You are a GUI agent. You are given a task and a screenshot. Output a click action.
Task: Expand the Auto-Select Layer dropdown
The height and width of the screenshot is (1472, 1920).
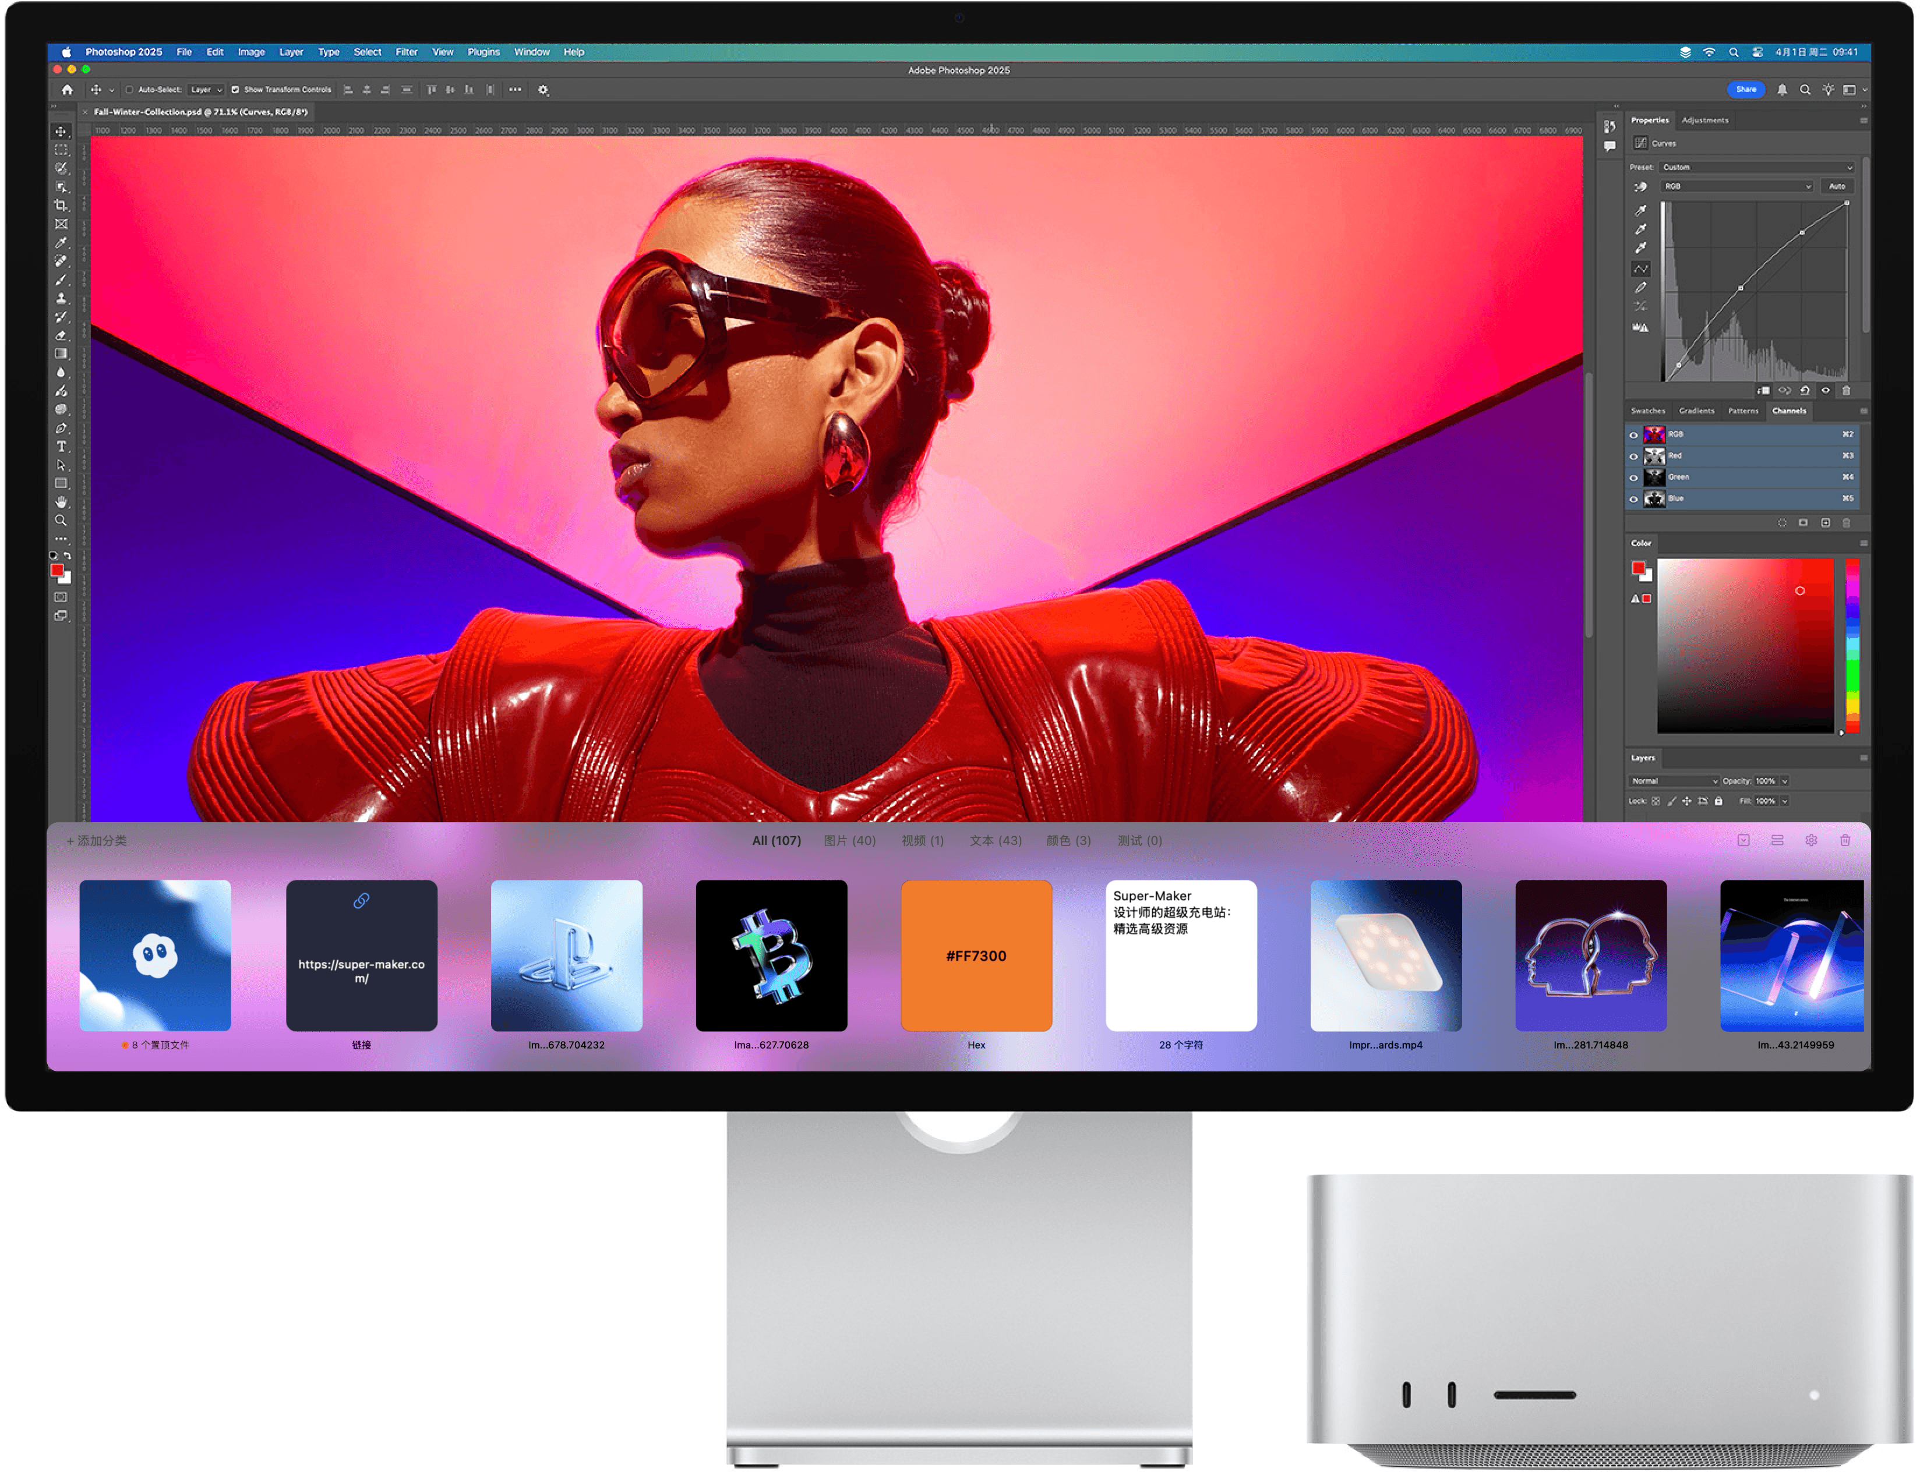click(207, 89)
